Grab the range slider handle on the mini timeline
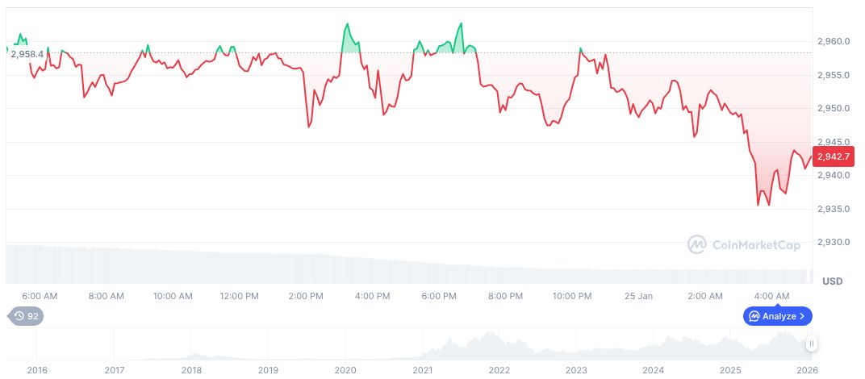The image size is (865, 379). tap(812, 344)
